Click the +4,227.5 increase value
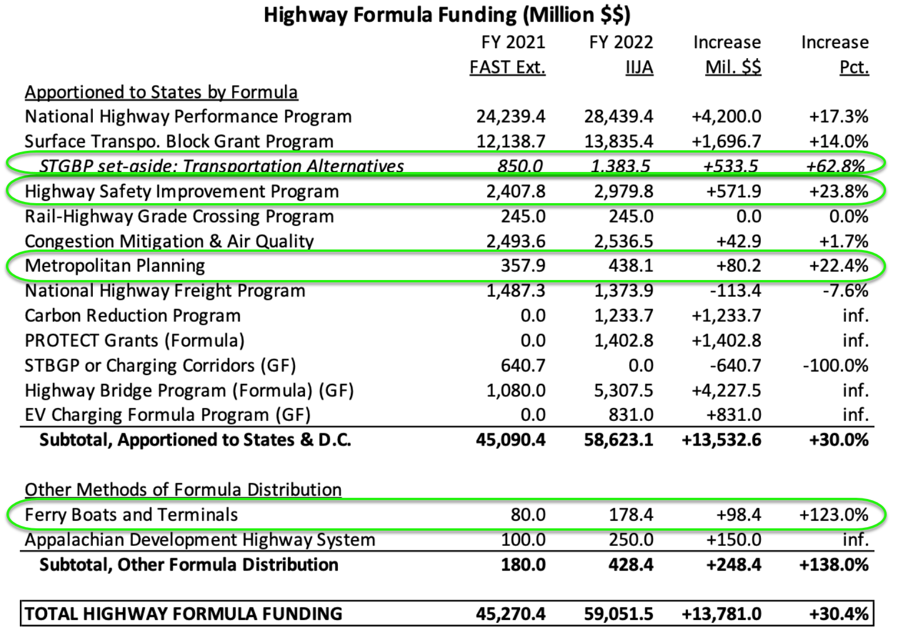This screenshot has height=634, width=899. (726, 390)
